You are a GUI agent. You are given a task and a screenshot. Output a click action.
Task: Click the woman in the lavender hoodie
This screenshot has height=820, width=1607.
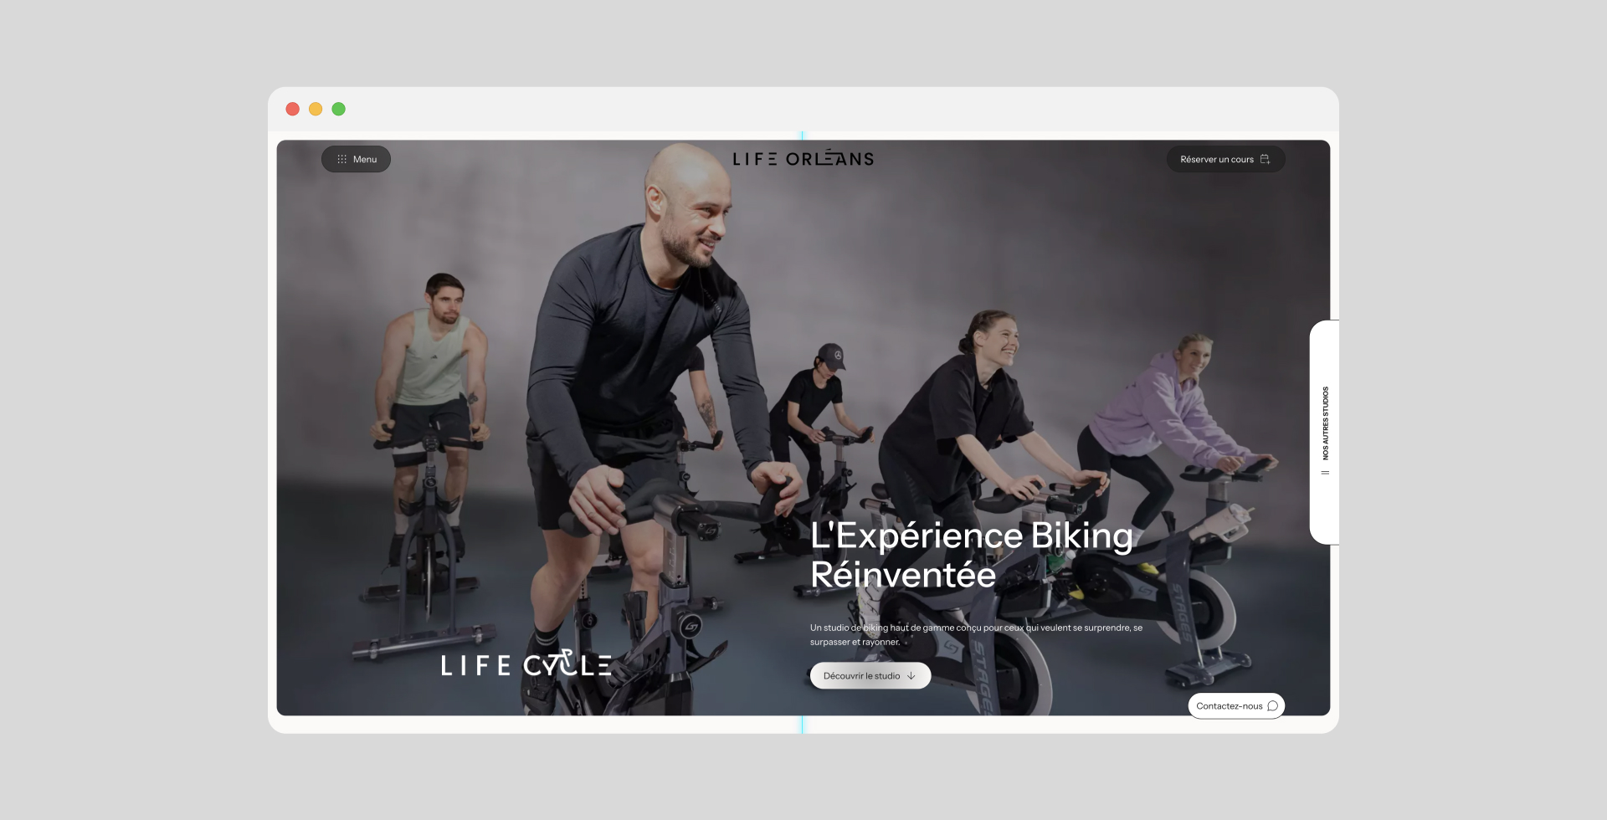[x=1172, y=418]
